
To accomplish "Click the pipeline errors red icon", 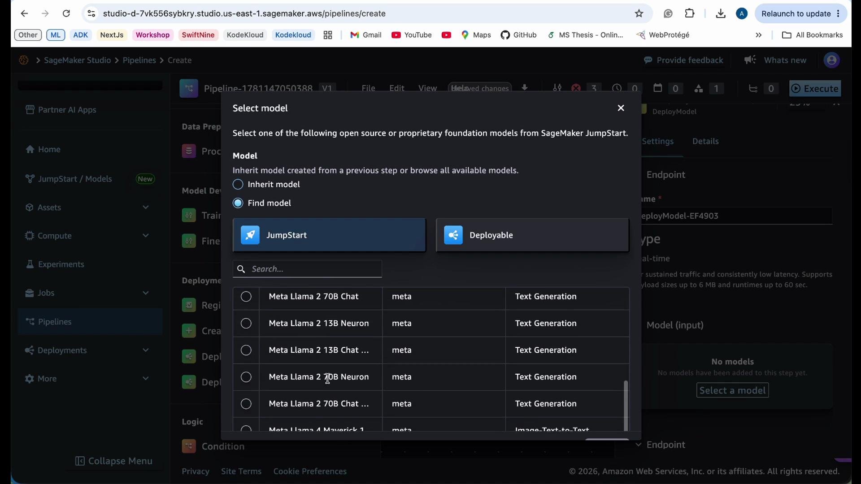I will (576, 89).
